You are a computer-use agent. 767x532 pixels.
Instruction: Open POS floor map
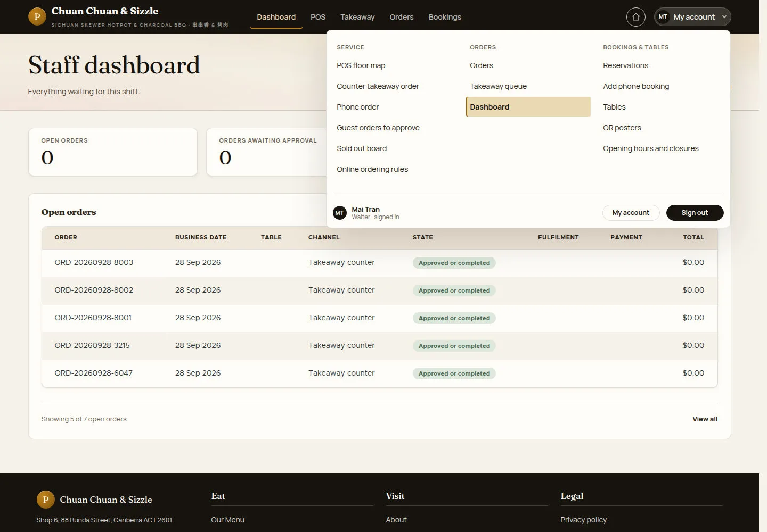tap(361, 65)
